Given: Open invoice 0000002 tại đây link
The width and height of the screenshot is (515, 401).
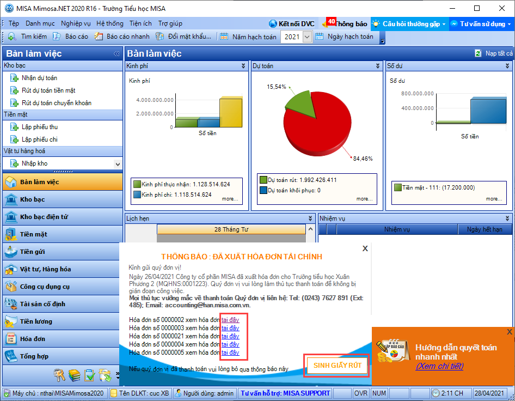Looking at the screenshot, I should pos(230,320).
